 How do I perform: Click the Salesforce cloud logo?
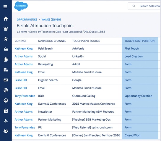(21, 6)
